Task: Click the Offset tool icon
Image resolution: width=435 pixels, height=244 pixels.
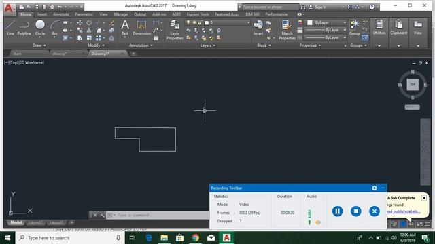Action: 111,38
